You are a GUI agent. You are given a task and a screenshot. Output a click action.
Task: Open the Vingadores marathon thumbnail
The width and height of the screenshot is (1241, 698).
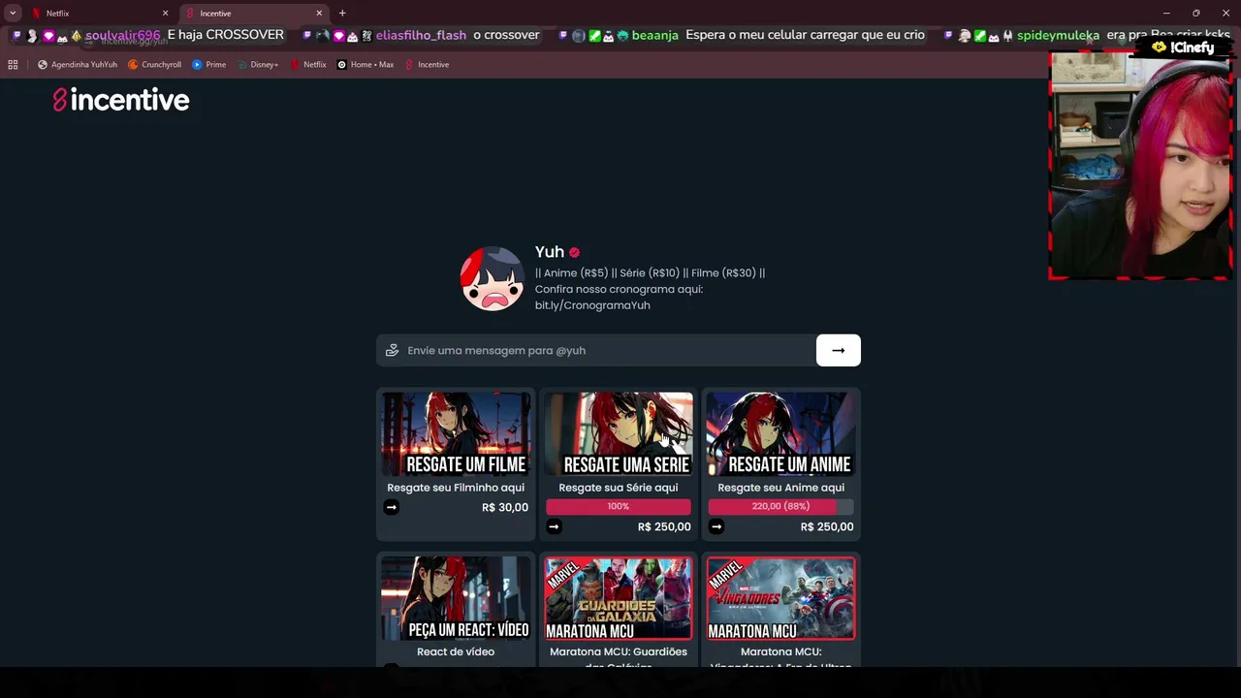point(780,598)
